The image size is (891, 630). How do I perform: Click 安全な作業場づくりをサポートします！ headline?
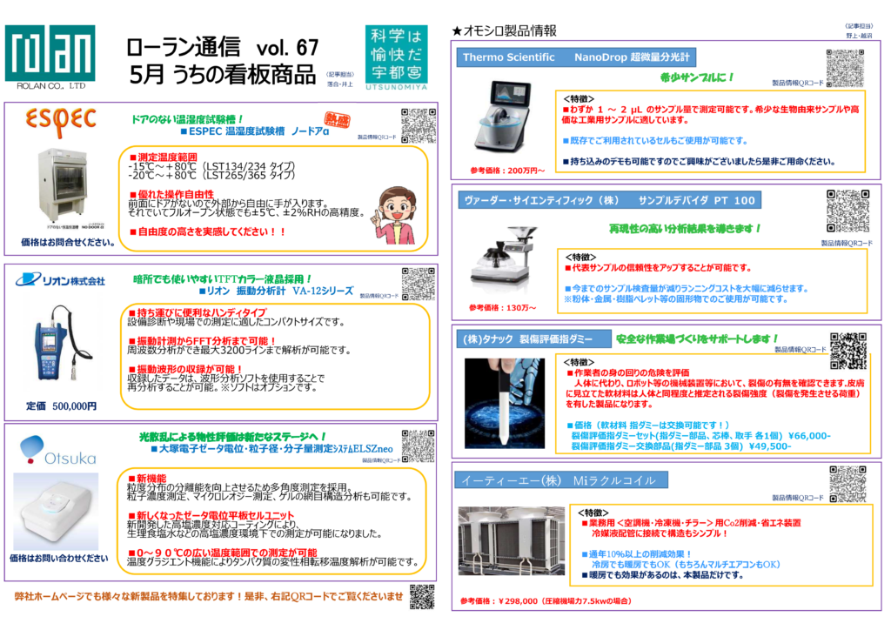(697, 339)
